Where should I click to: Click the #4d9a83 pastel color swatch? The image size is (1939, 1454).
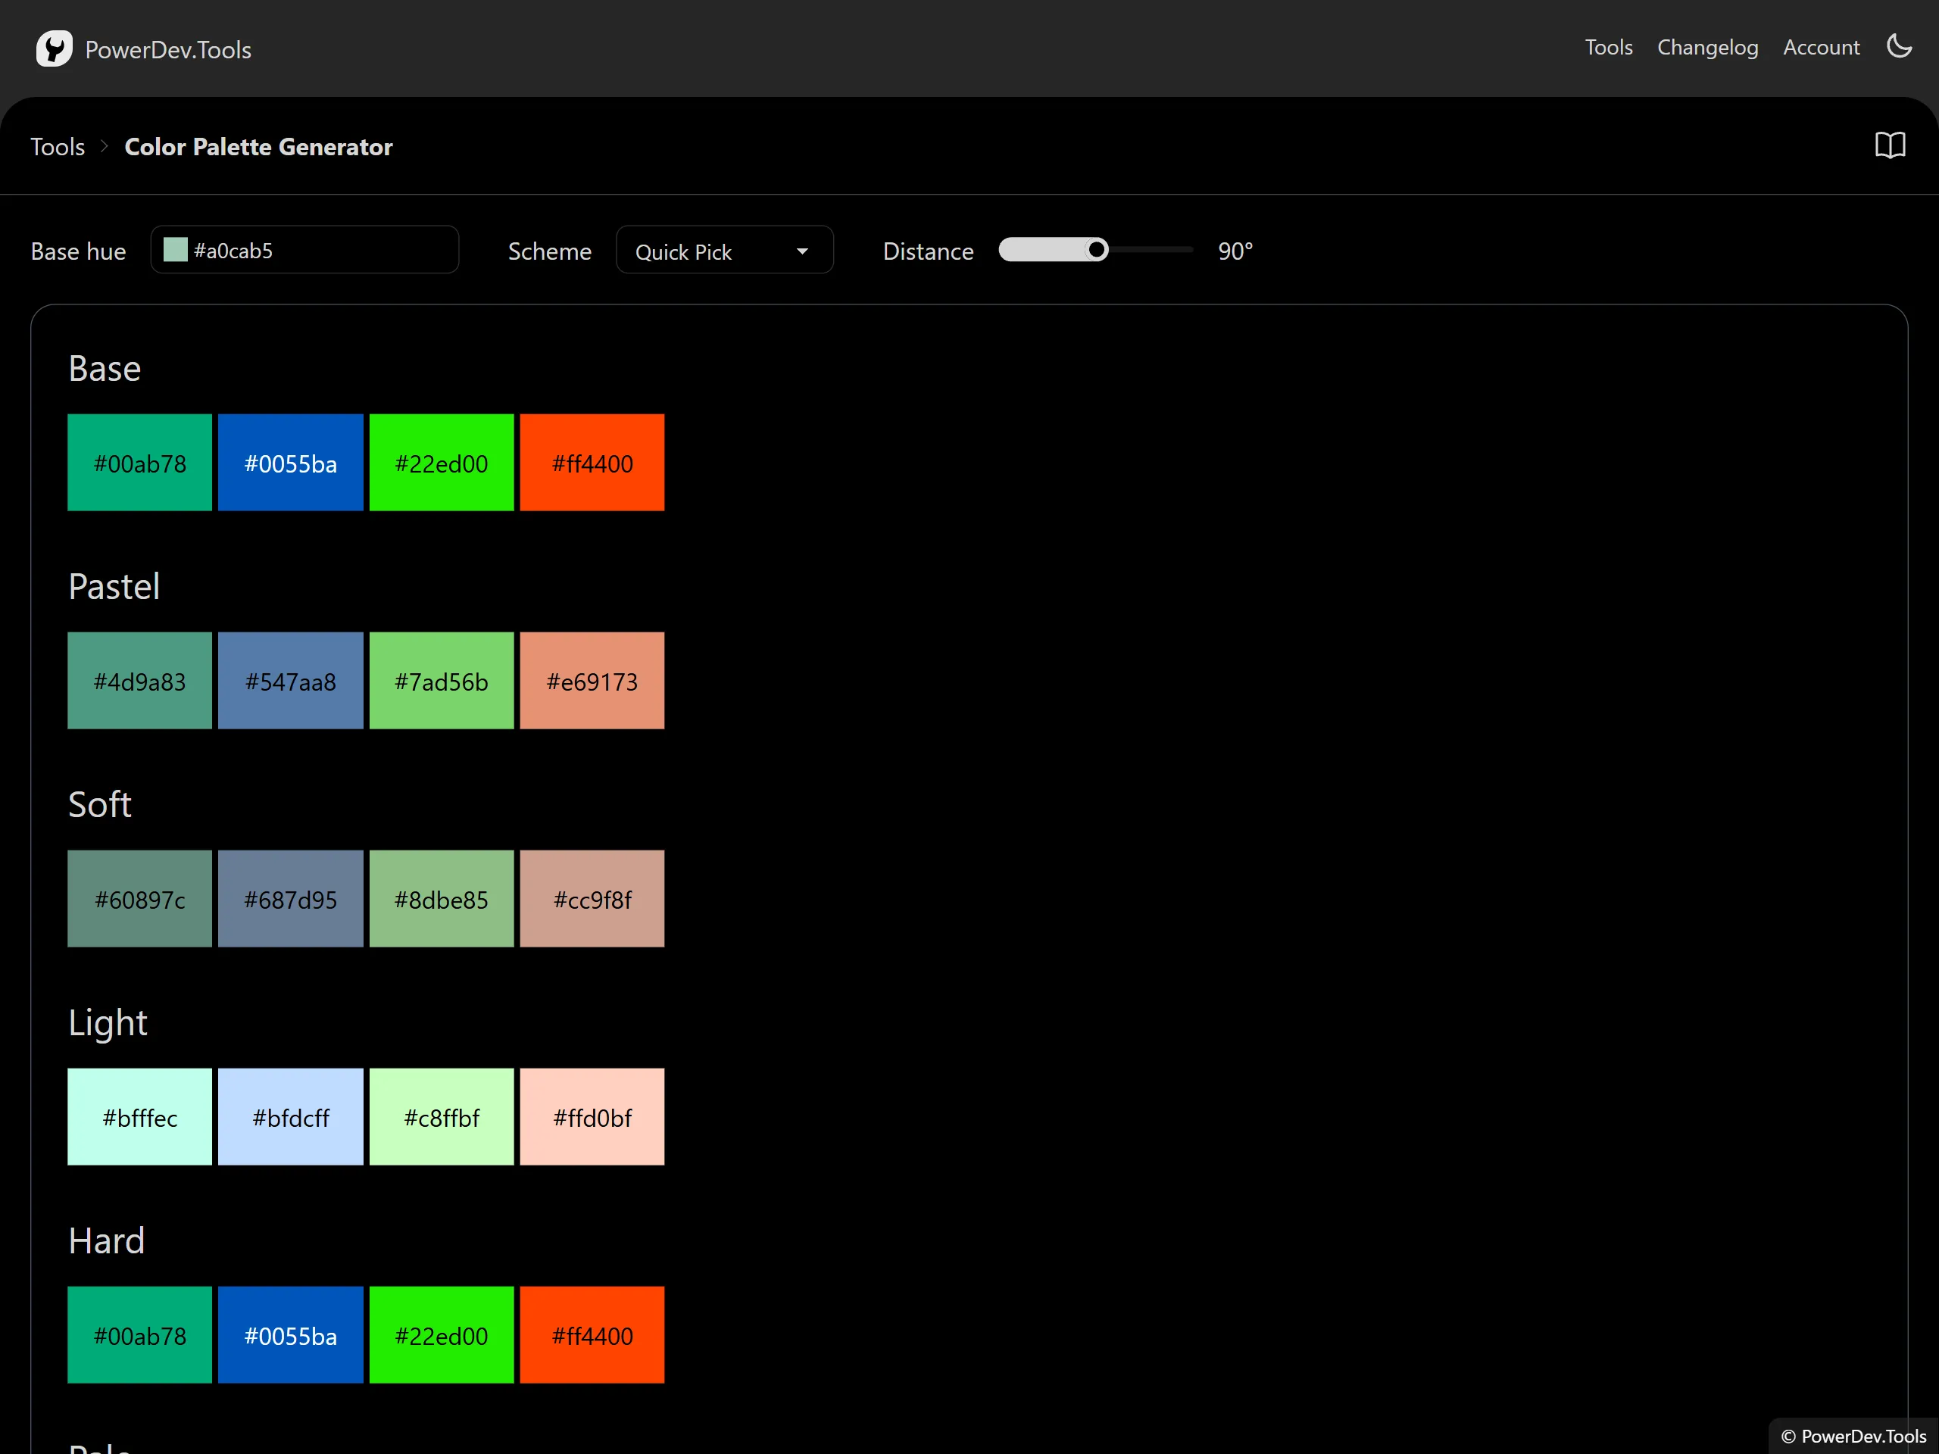(139, 681)
